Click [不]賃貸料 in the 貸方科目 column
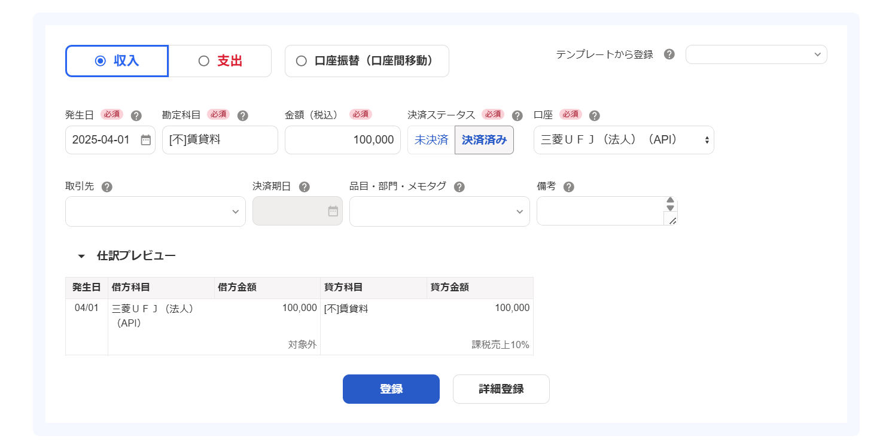 point(346,309)
